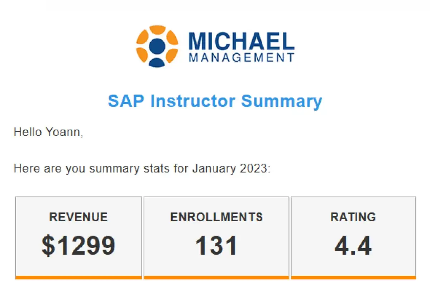Select the $1299 revenue value

tap(78, 246)
